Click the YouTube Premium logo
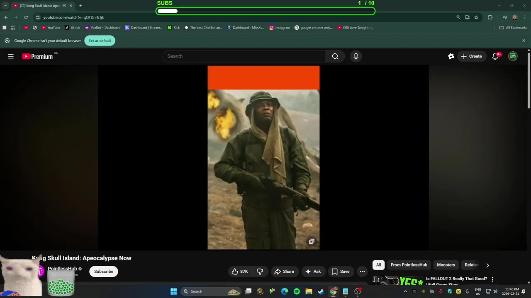The image size is (531, 298). click(x=37, y=56)
